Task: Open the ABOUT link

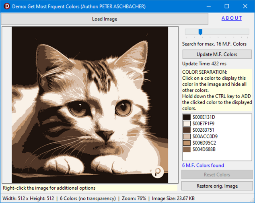Action: pyautogui.click(x=232, y=18)
